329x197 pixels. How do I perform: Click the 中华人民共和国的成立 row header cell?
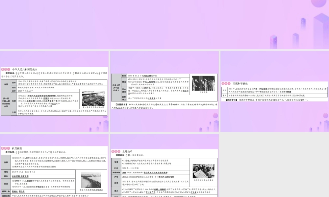pyautogui.click(x=116, y=88)
